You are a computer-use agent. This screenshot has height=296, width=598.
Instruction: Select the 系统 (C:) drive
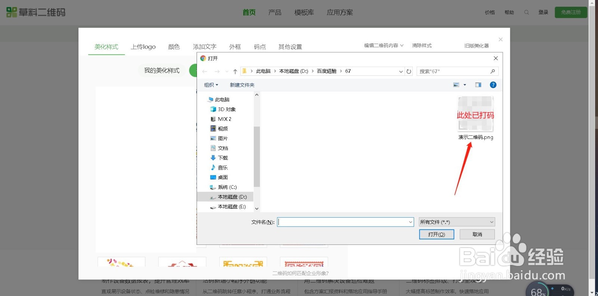tap(227, 187)
